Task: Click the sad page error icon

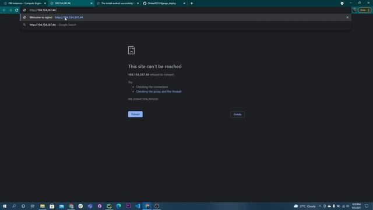Action: 131,50
